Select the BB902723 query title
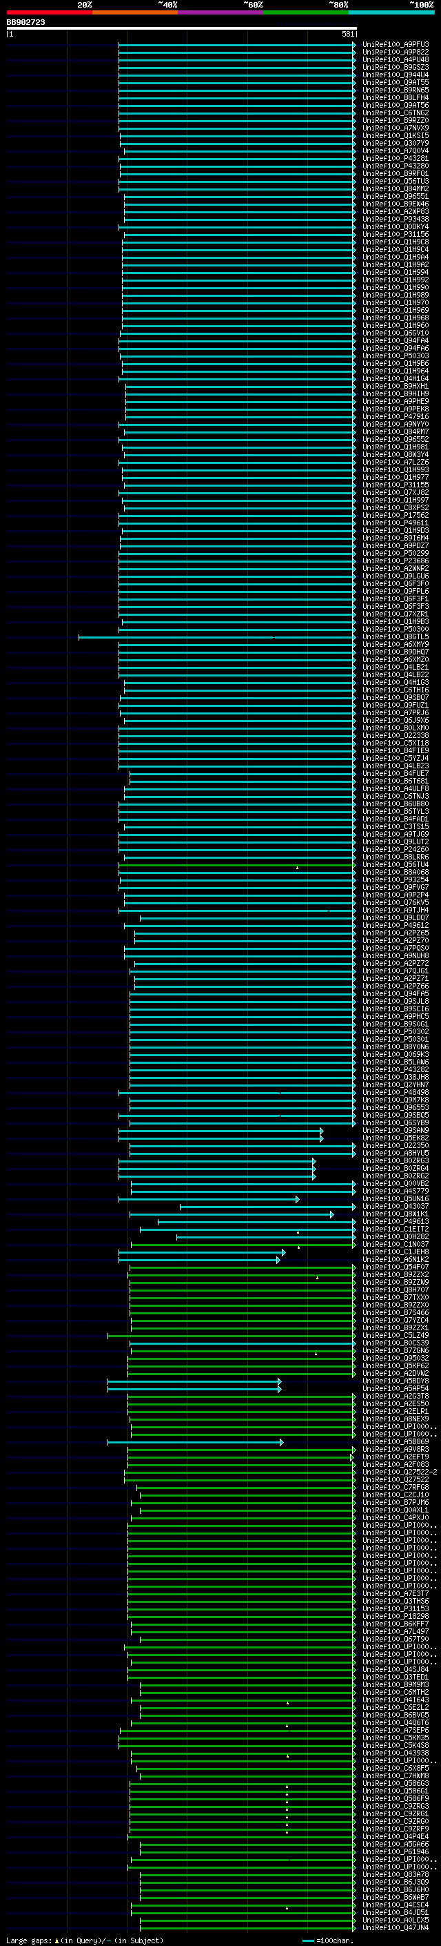Screen dimensions: 441x1946 pyautogui.click(x=25, y=23)
